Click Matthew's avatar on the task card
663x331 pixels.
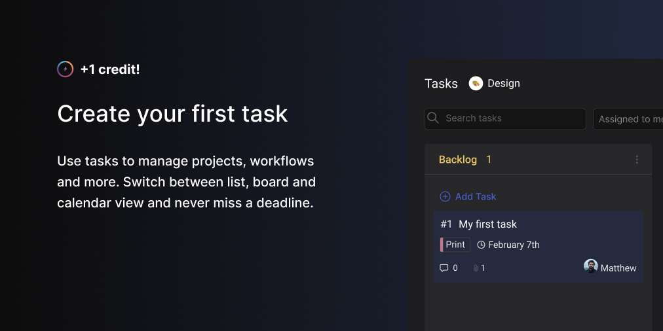(x=591, y=267)
